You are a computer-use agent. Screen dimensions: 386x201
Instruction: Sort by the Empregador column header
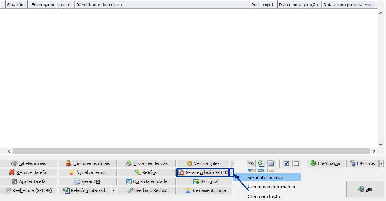pyautogui.click(x=42, y=5)
